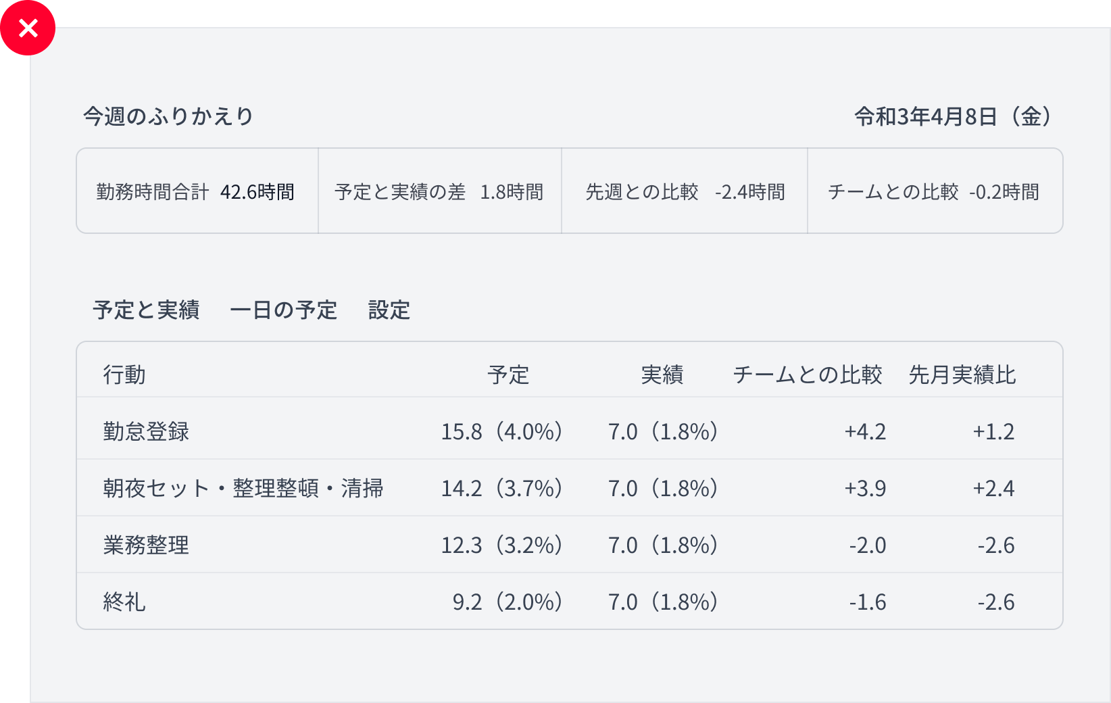Close the dialog with the red X icon
Screen dimensions: 1111x703
[28, 28]
